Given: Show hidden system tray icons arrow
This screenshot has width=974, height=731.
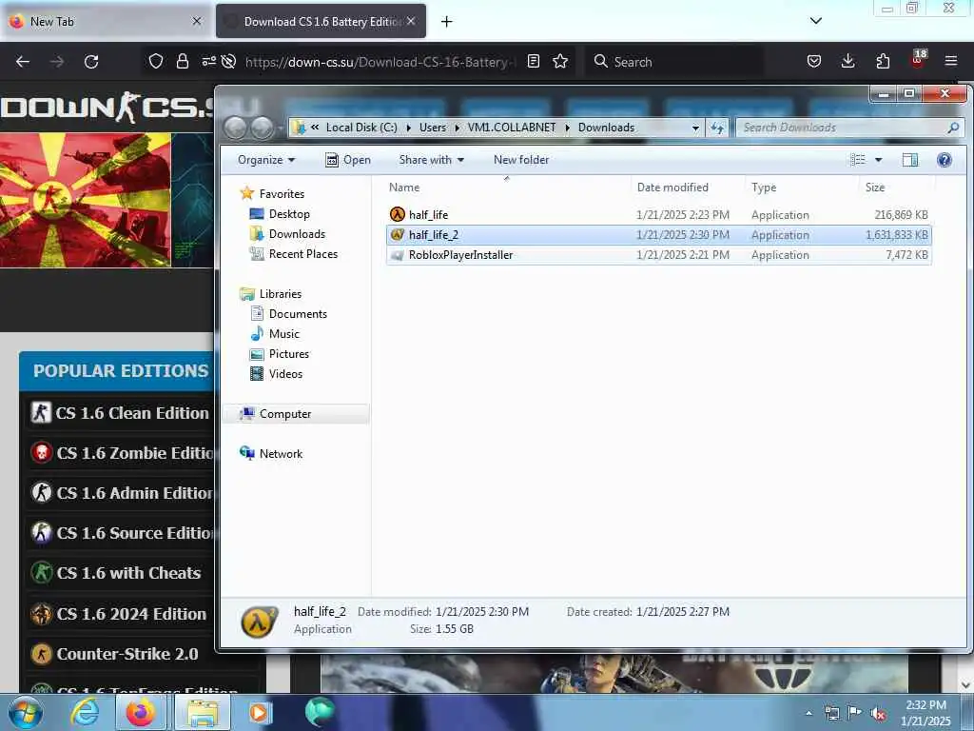Looking at the screenshot, I should pyautogui.click(x=808, y=714).
